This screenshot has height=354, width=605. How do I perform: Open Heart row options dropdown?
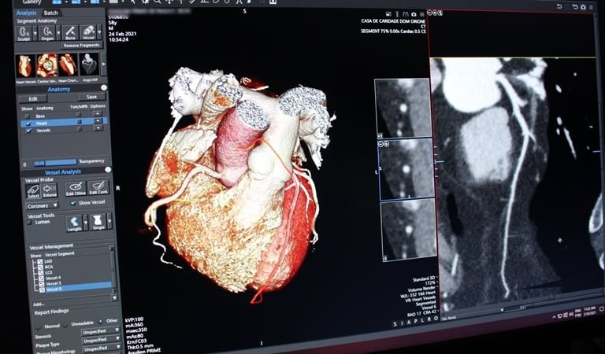98,121
